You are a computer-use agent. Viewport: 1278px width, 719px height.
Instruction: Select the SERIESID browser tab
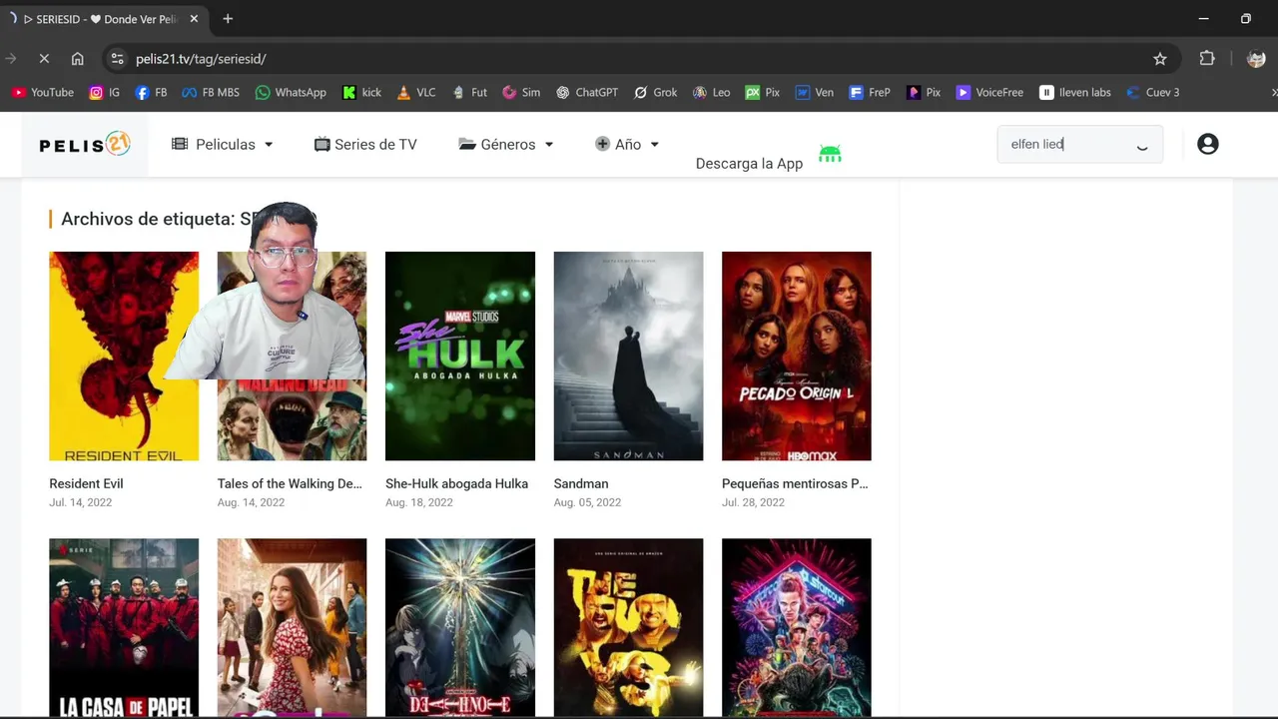click(105, 19)
